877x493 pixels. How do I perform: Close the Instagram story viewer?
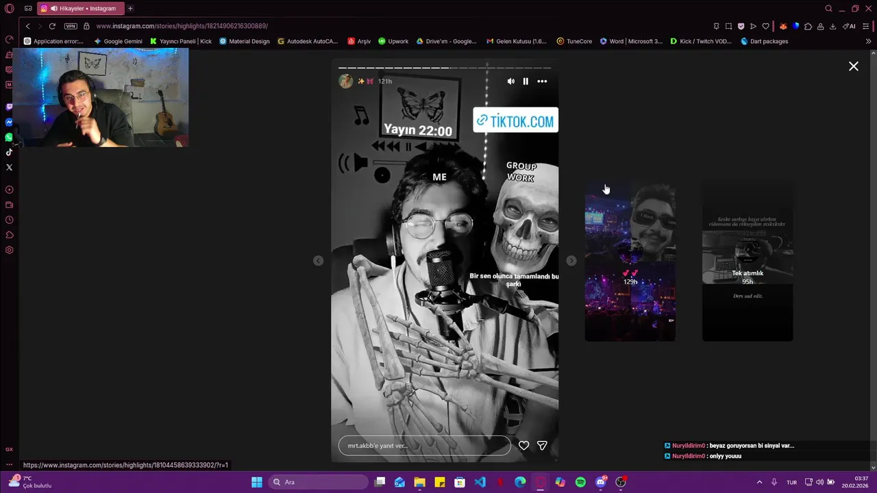854,66
